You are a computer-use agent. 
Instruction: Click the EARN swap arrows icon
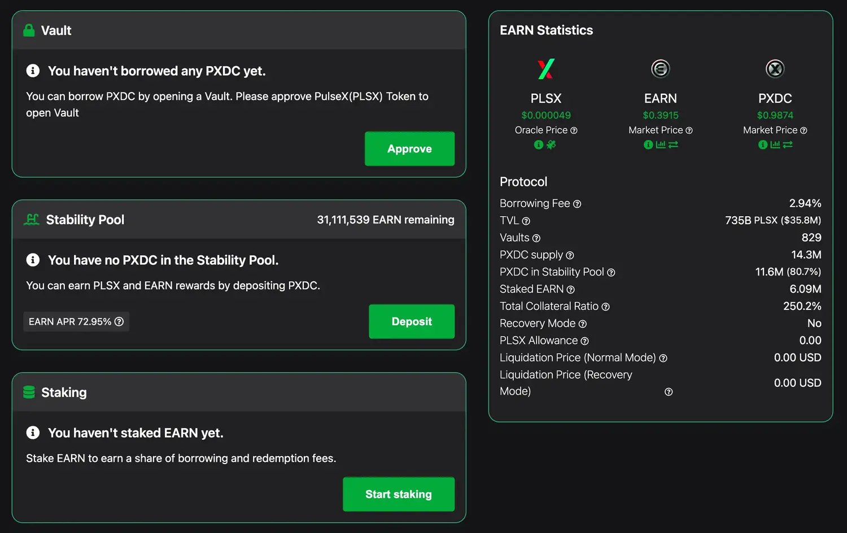673,145
